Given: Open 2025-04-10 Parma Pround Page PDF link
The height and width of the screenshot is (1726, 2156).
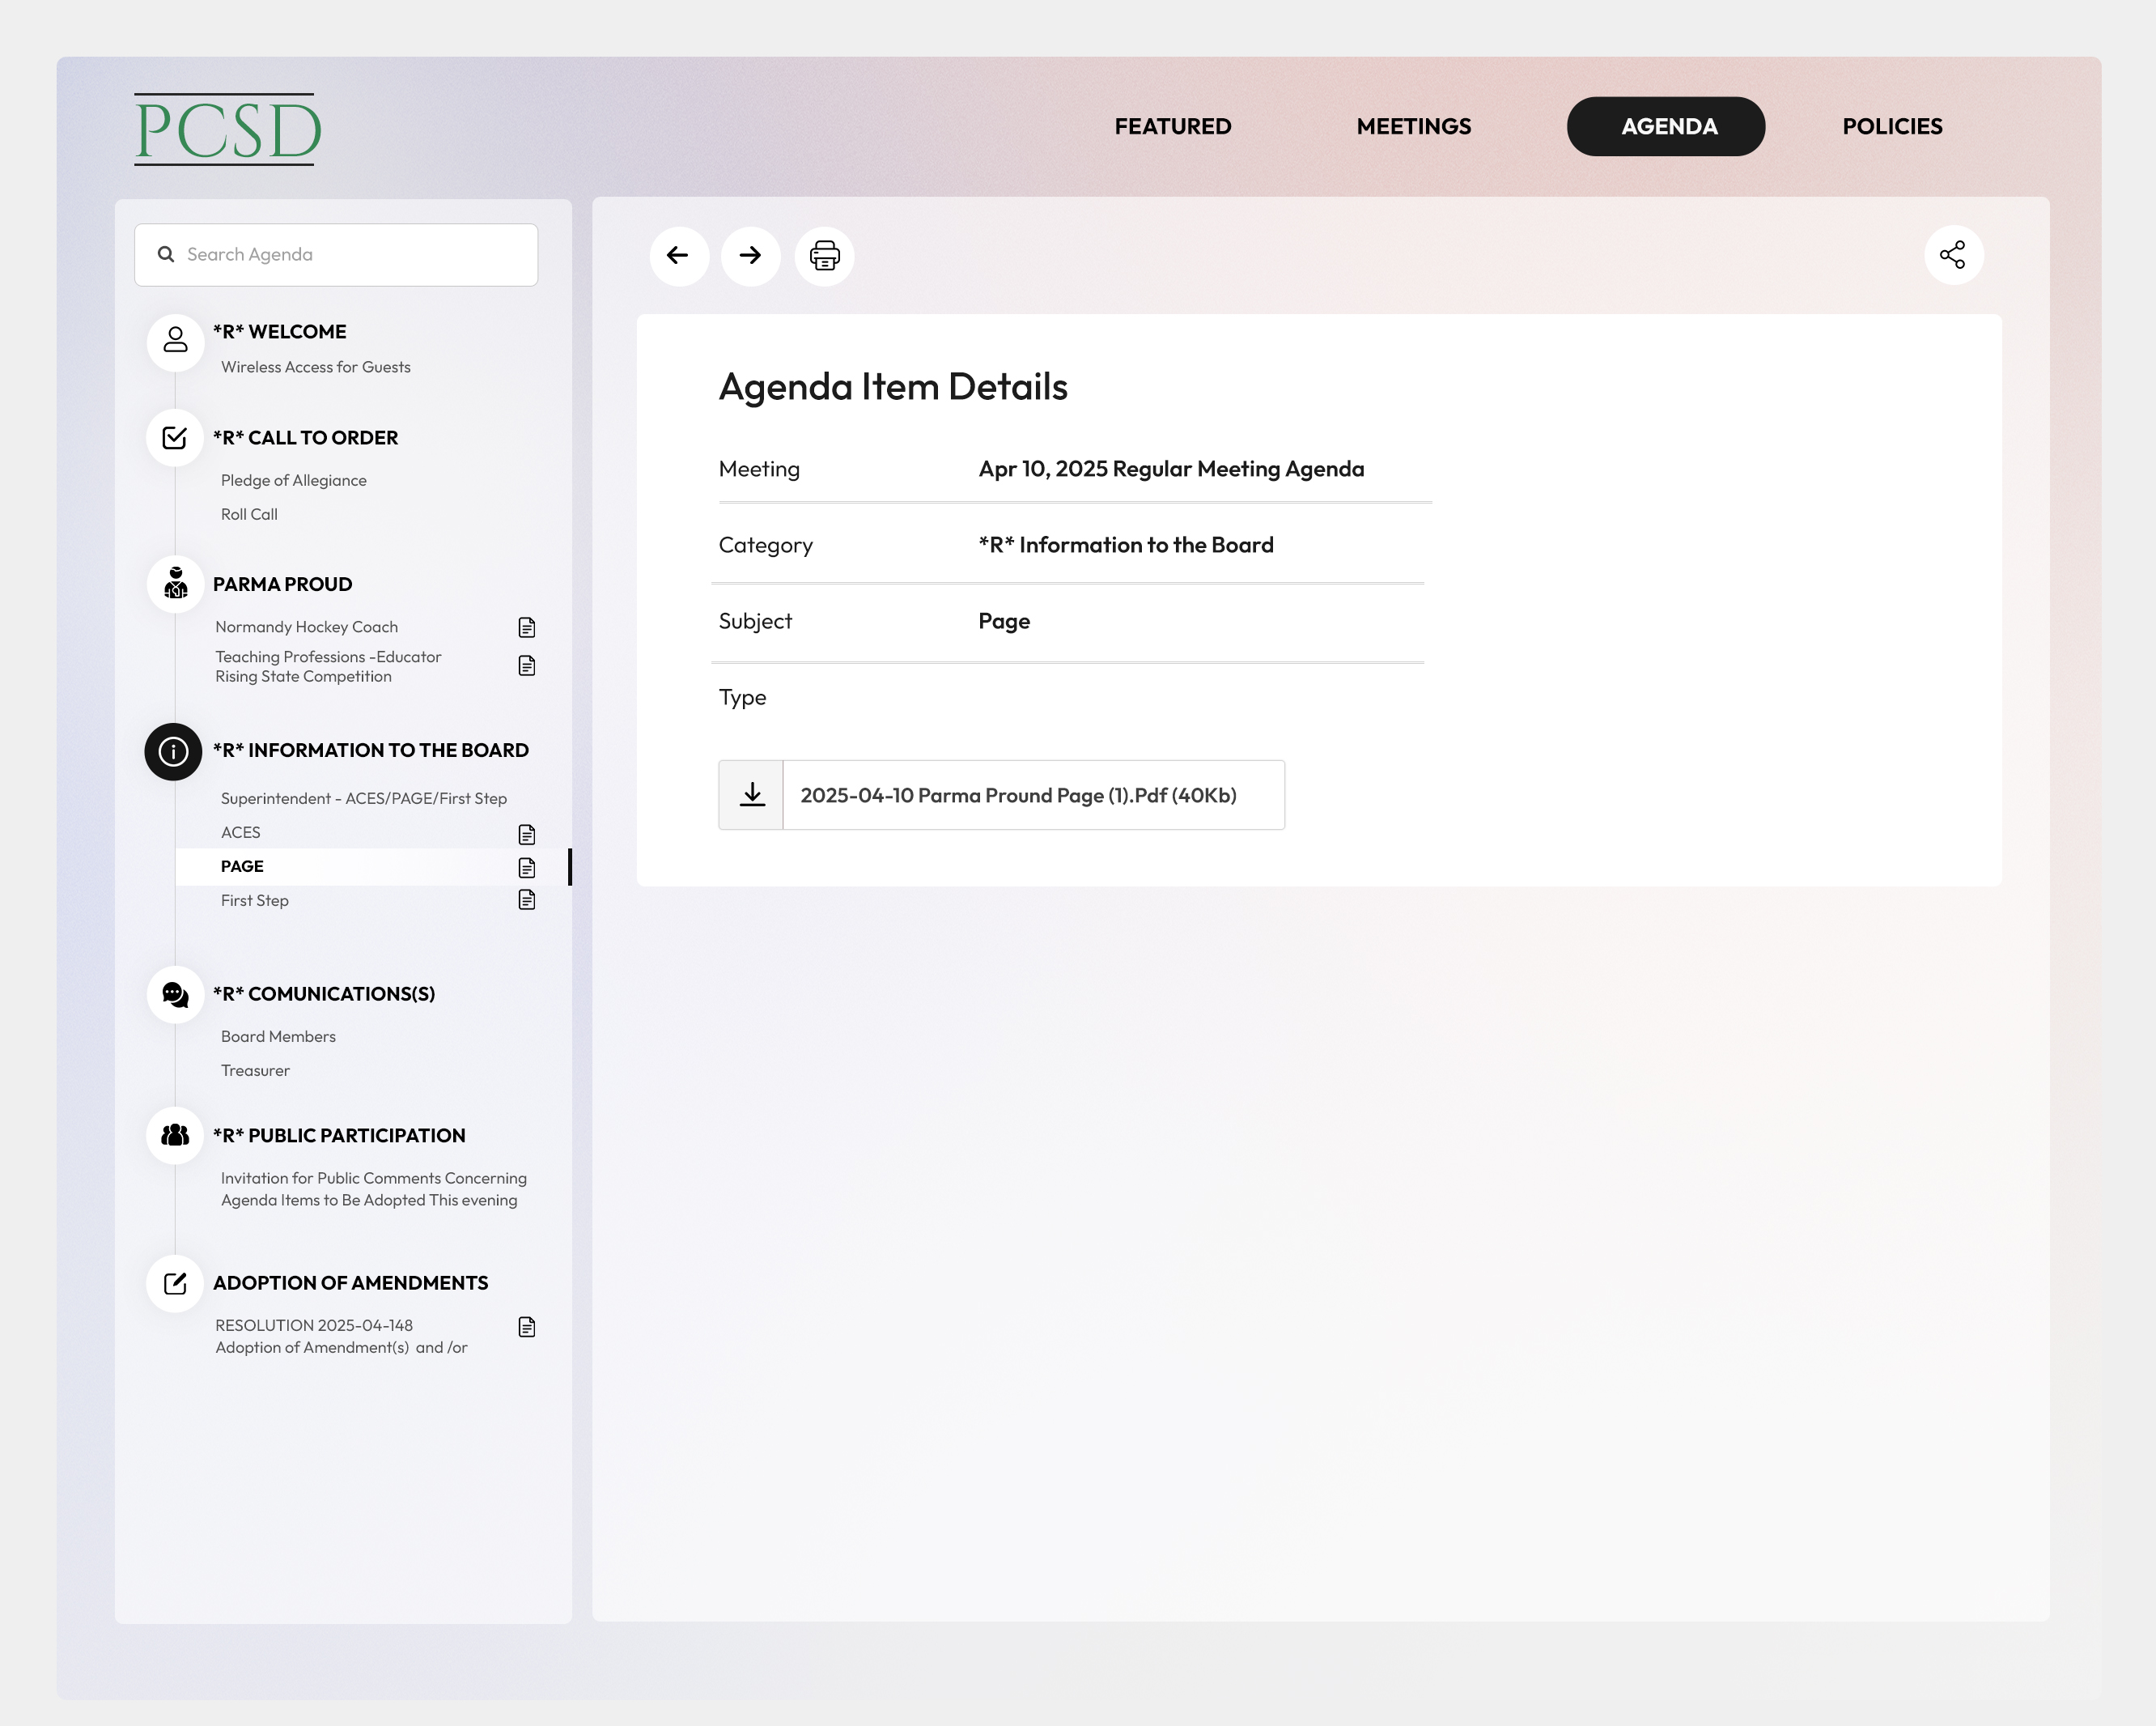Looking at the screenshot, I should coord(1018,796).
